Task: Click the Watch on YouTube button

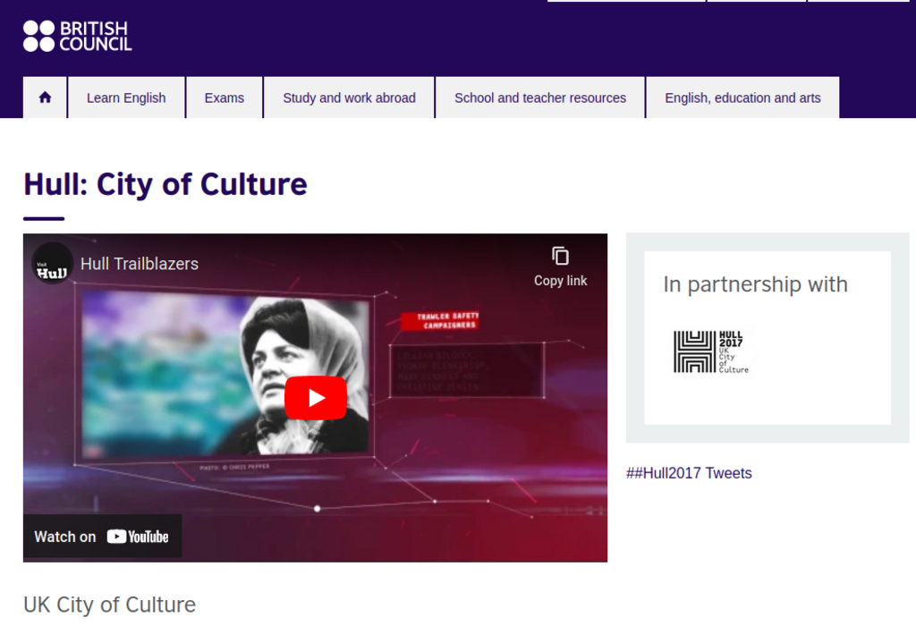Action: point(102,537)
